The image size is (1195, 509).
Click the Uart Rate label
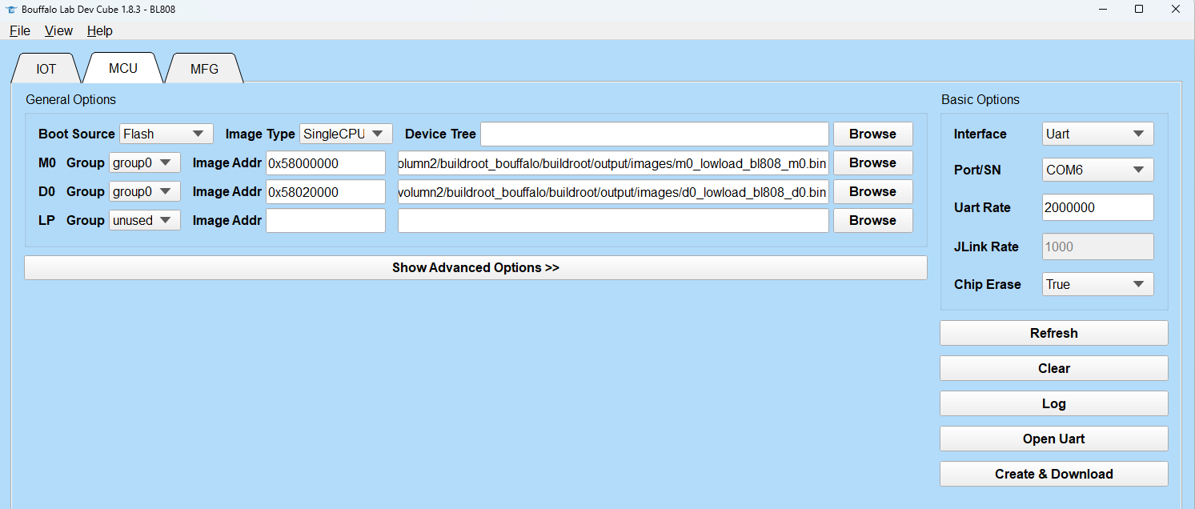point(982,207)
